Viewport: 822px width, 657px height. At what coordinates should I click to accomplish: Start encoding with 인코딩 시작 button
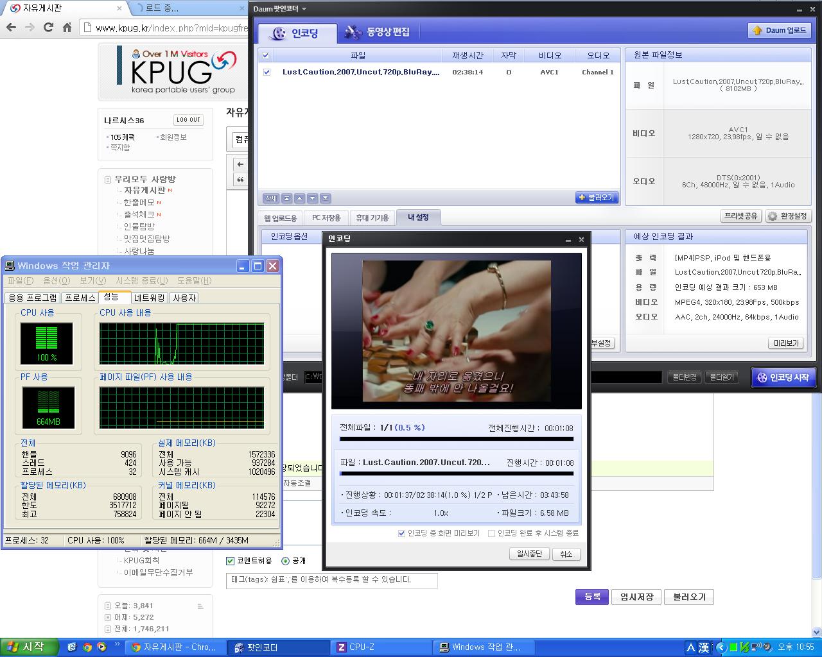tap(783, 377)
